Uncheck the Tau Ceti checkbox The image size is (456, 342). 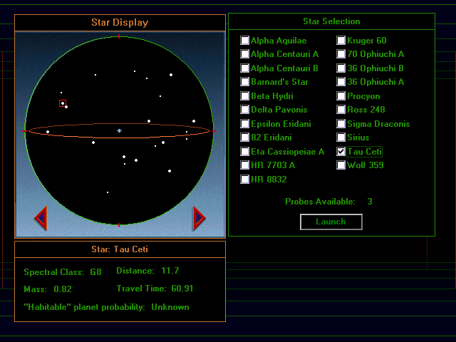coord(341,152)
